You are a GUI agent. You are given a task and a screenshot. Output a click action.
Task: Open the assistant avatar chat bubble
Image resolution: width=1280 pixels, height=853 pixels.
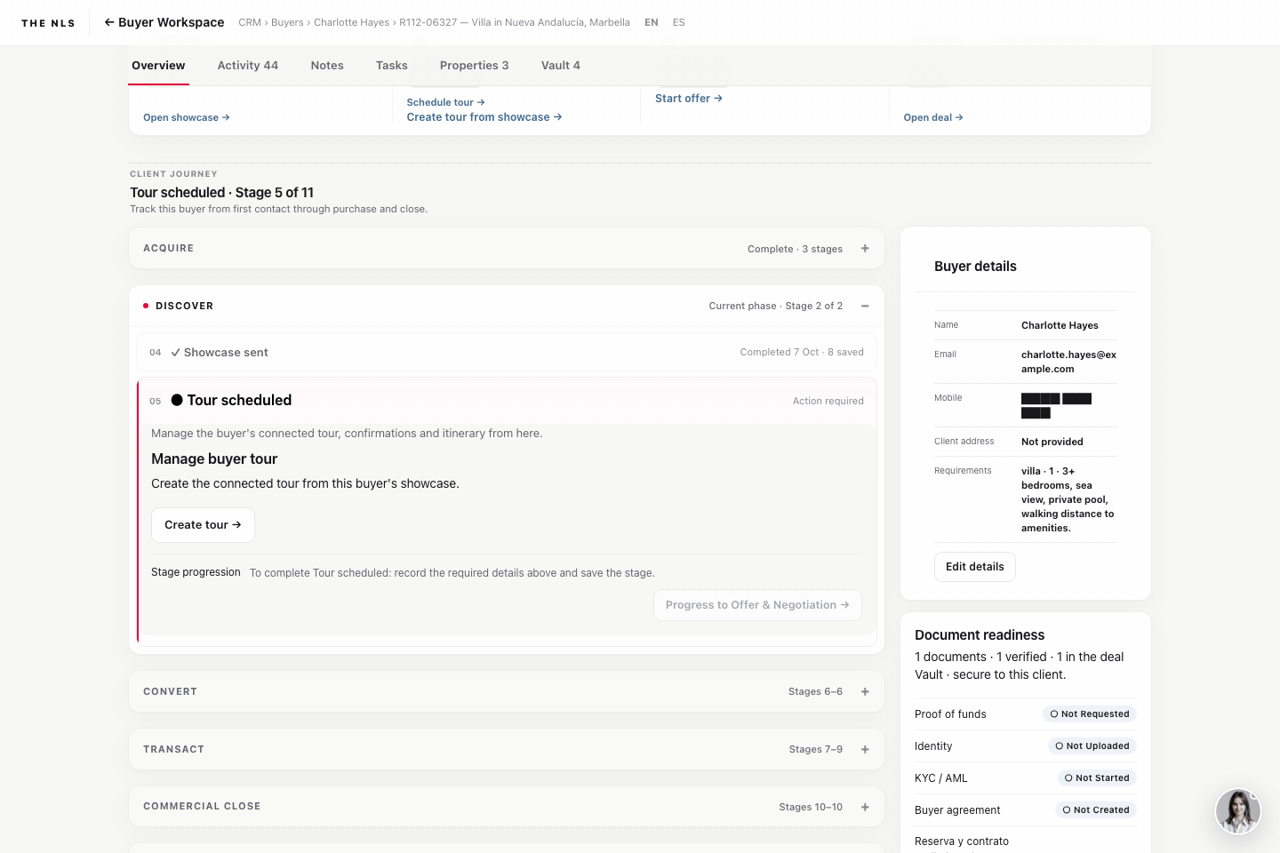point(1238,811)
